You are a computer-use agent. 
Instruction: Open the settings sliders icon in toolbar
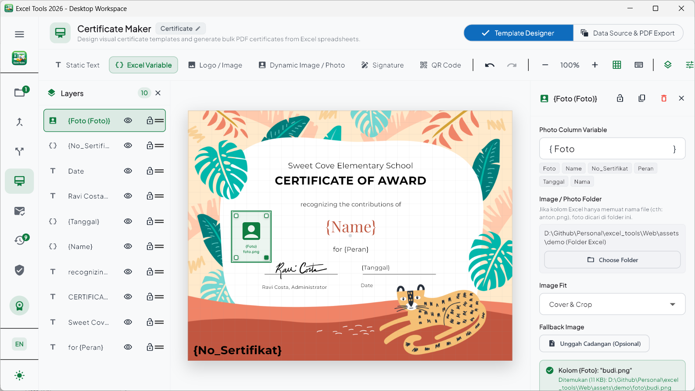(690, 65)
